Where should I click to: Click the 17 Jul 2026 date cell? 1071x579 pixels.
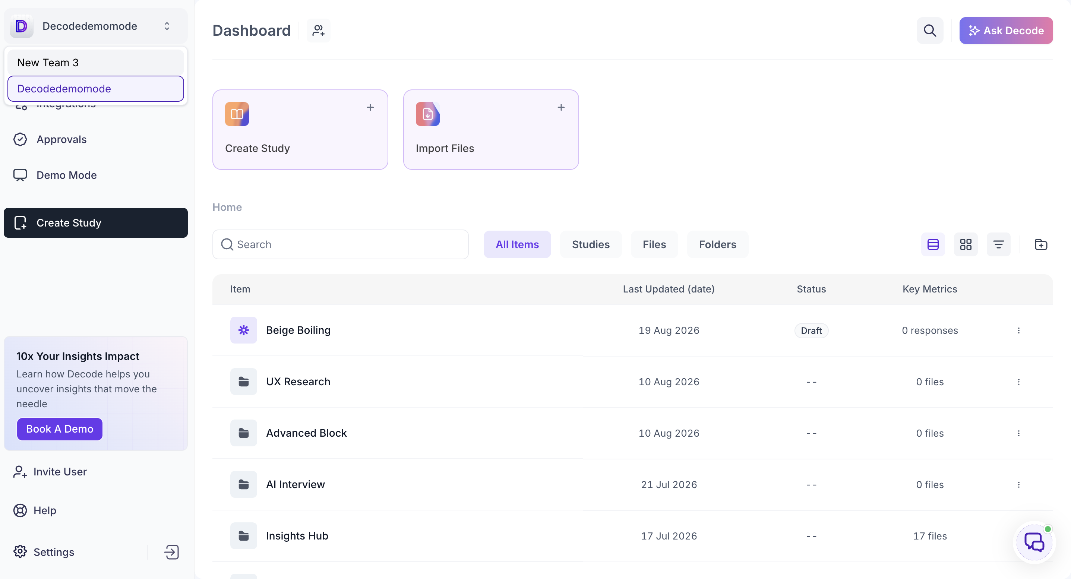click(669, 536)
